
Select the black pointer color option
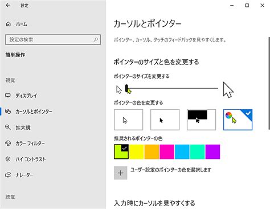165,120
